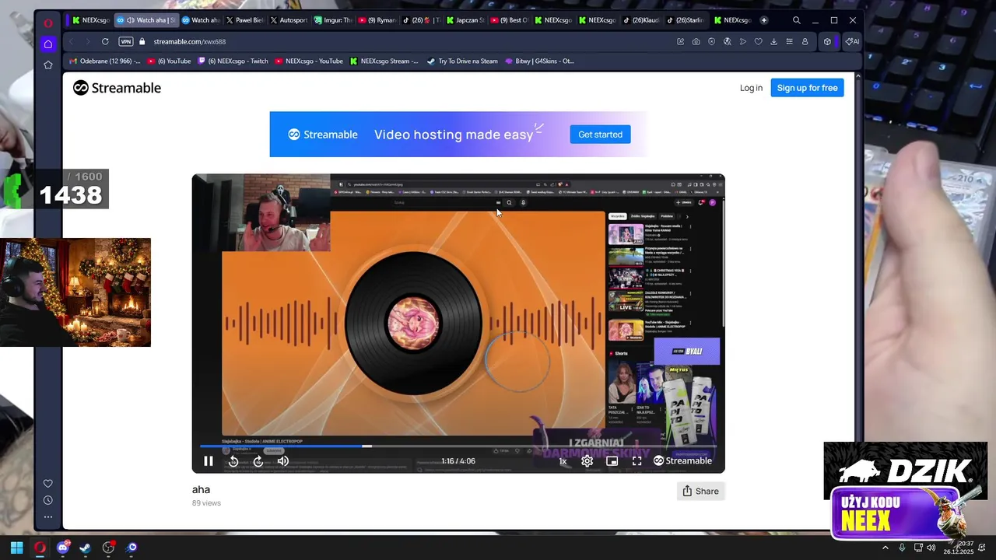Seek along the blue video progress bar
996x560 pixels.
458,446
